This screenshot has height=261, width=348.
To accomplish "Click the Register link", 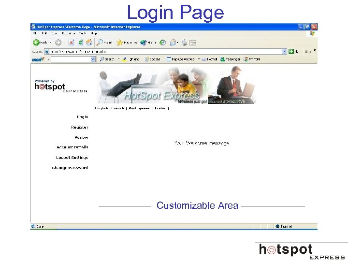I will coord(80,127).
